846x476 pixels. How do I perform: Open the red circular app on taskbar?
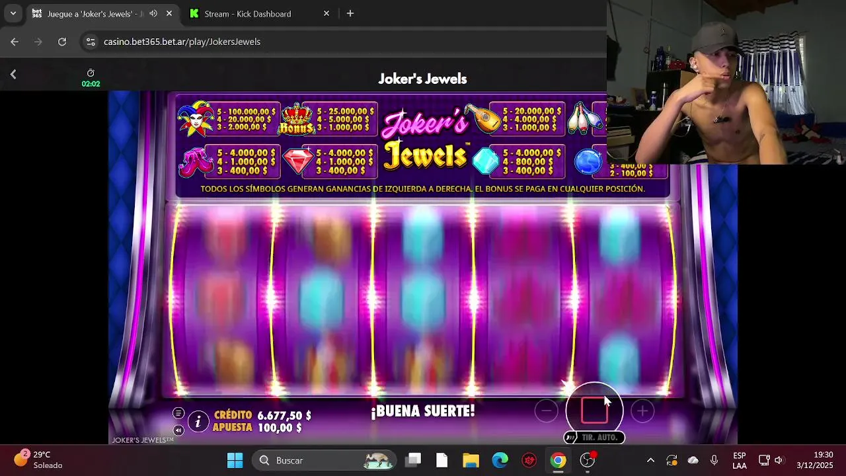click(529, 460)
